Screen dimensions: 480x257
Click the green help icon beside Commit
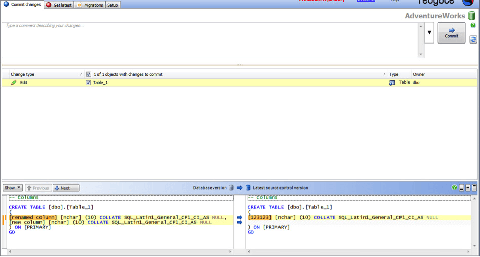pos(473,25)
